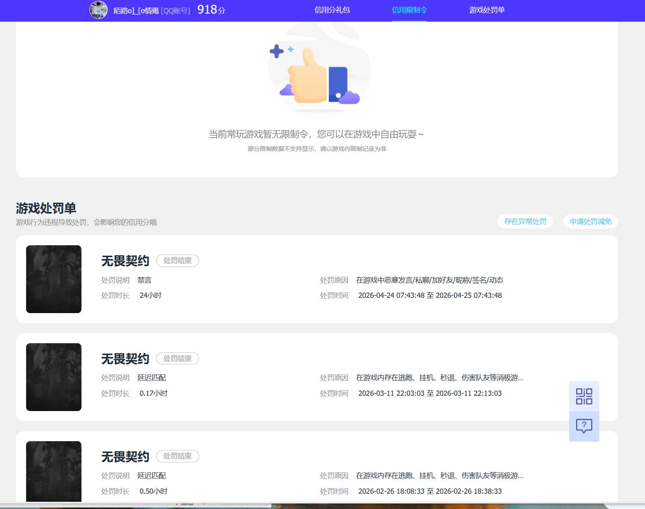
Task: Click the 当前常玩游戏暂无限制令 message
Action: pos(316,134)
